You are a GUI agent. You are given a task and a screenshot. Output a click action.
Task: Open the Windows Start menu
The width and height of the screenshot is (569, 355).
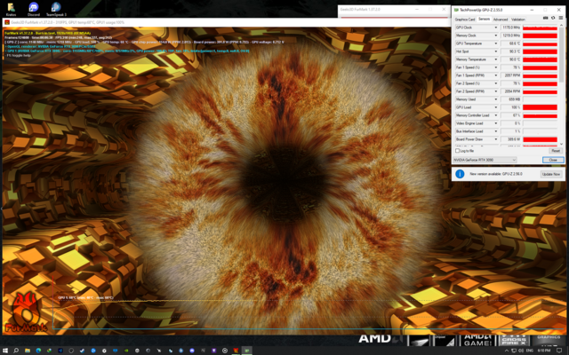[x=5, y=351]
